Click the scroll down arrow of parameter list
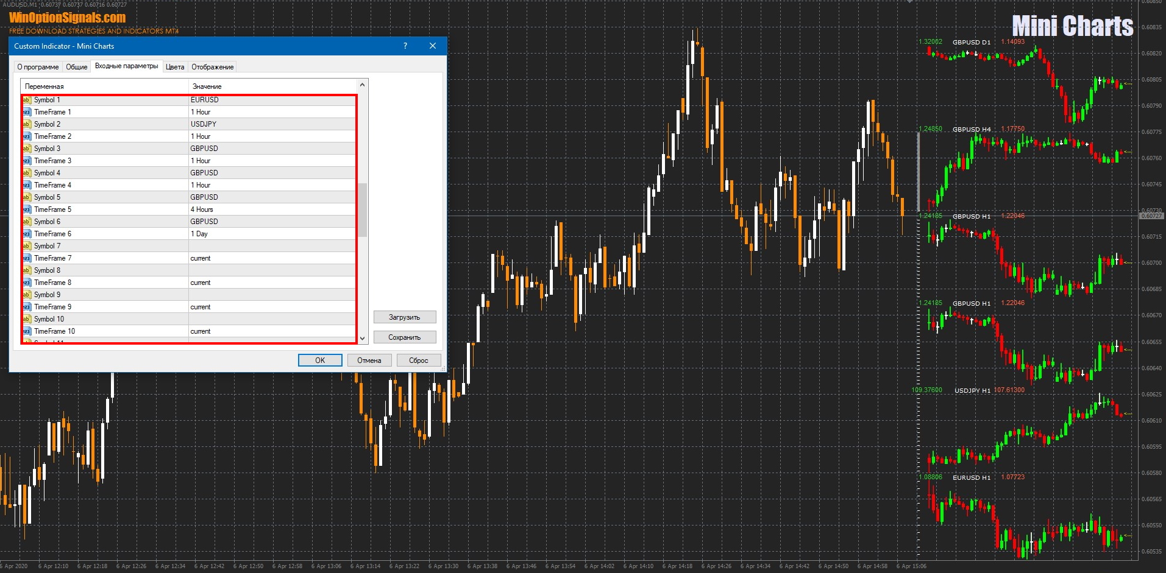This screenshot has width=1166, height=573. (363, 339)
